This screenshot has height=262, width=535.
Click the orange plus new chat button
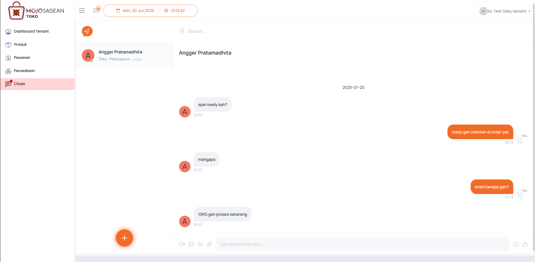pos(124,238)
